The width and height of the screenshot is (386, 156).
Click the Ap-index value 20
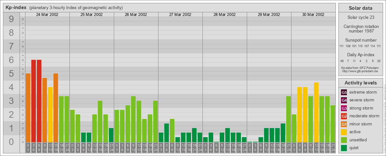[379, 61]
